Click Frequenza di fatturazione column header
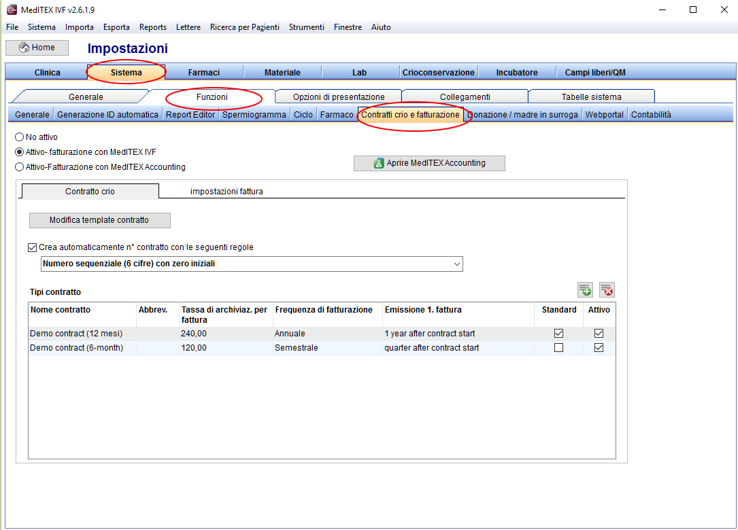Viewport: 738px width, 530px height. 328,315
